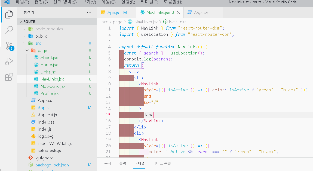Switch to the App.js editor tab
Viewport: 313px width, 171px height.
[x=113, y=12]
